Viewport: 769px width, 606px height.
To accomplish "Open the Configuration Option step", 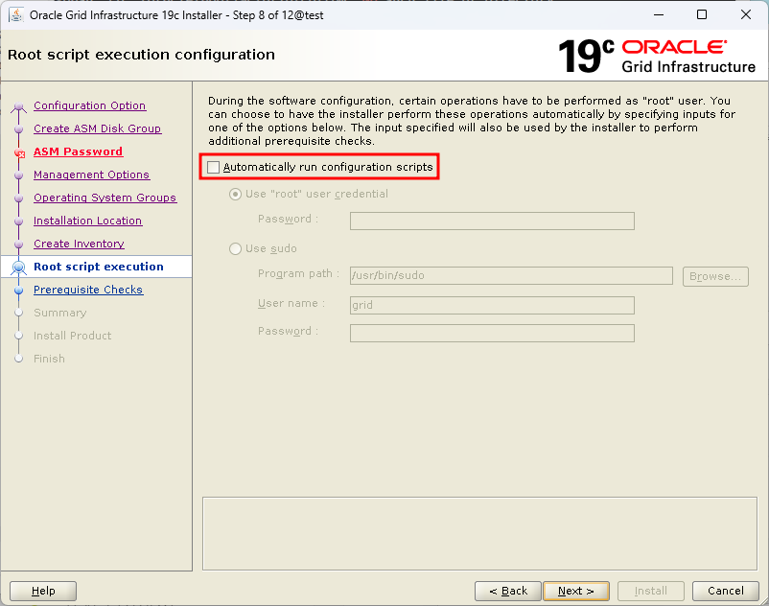I will (x=89, y=105).
